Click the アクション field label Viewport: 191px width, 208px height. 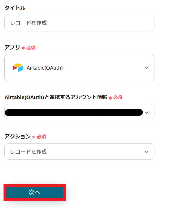17,136
